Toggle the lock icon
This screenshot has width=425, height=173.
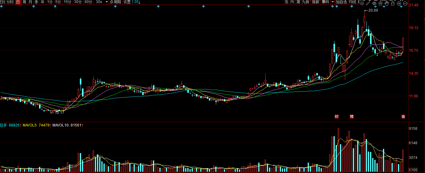[x=393, y=3]
